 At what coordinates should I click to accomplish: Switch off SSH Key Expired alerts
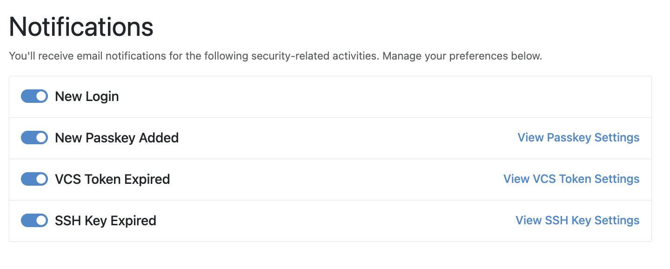34,220
